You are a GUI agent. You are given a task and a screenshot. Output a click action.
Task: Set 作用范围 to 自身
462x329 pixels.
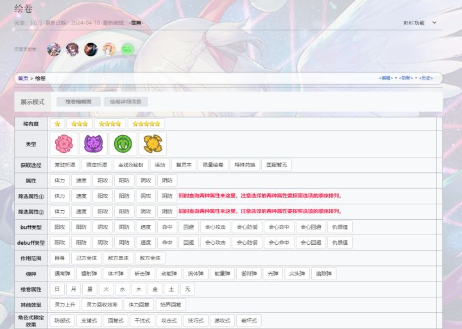tap(60, 258)
